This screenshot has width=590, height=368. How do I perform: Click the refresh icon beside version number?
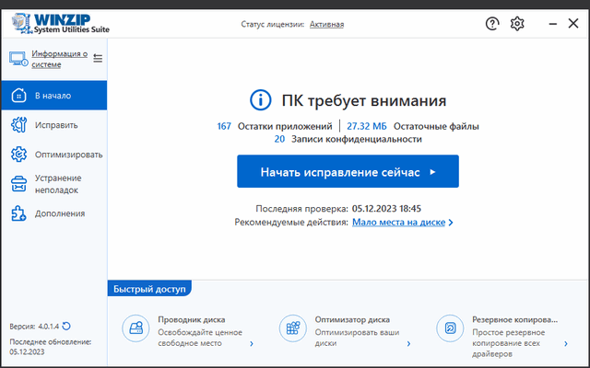point(66,326)
